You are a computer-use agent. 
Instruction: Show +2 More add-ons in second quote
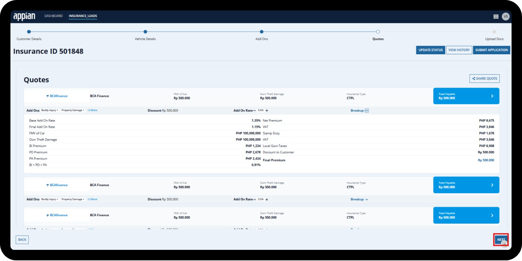92,199
